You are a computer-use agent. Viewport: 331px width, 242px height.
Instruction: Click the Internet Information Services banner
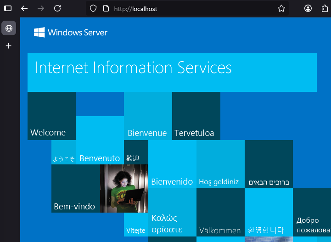pos(172,72)
